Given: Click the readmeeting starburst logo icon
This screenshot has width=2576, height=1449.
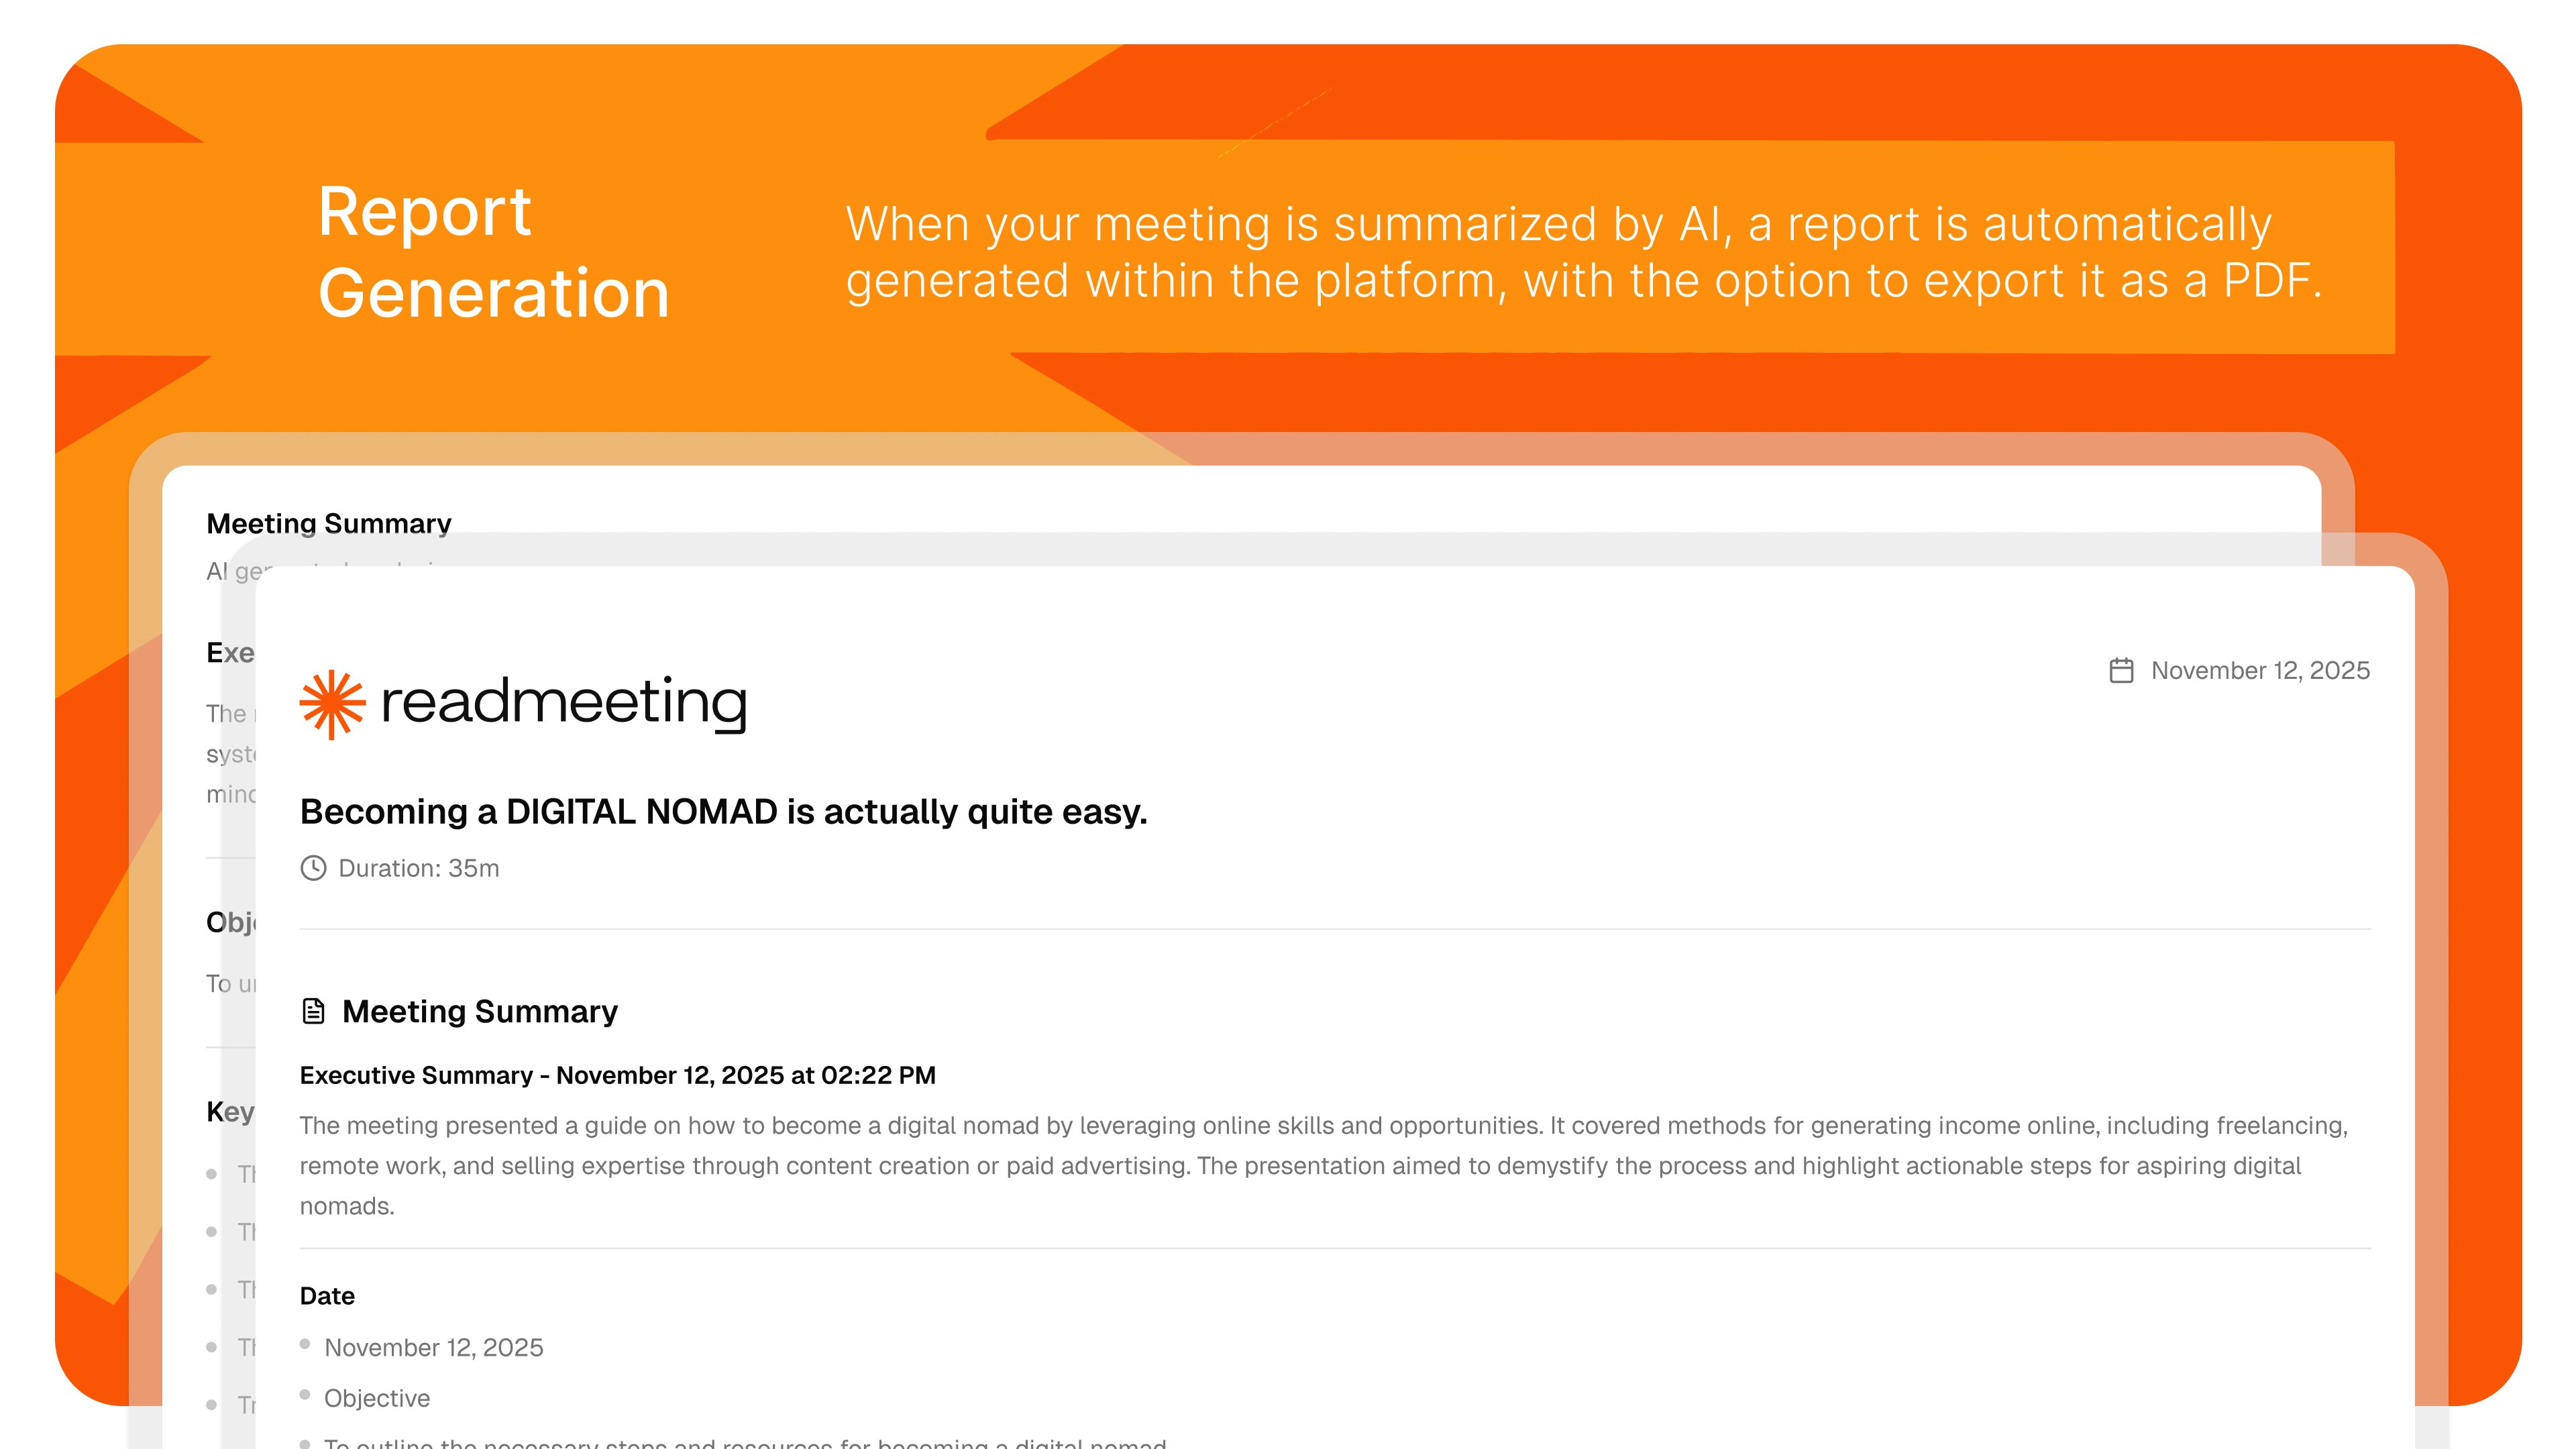Looking at the screenshot, I should tap(332, 704).
